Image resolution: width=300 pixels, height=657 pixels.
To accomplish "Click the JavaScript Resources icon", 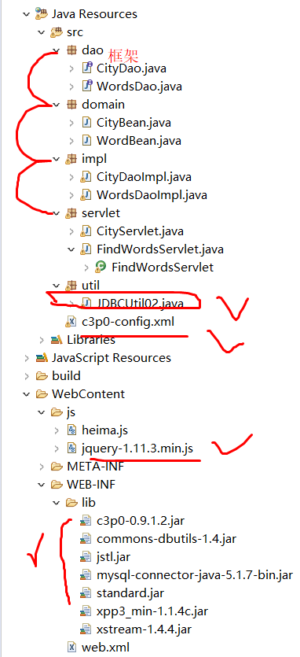I will coord(42,357).
